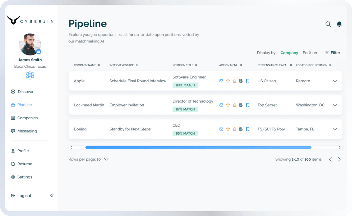This screenshot has width=352, height=216.
Task: Sort by Company Name column
Action: pyautogui.click(x=87, y=65)
